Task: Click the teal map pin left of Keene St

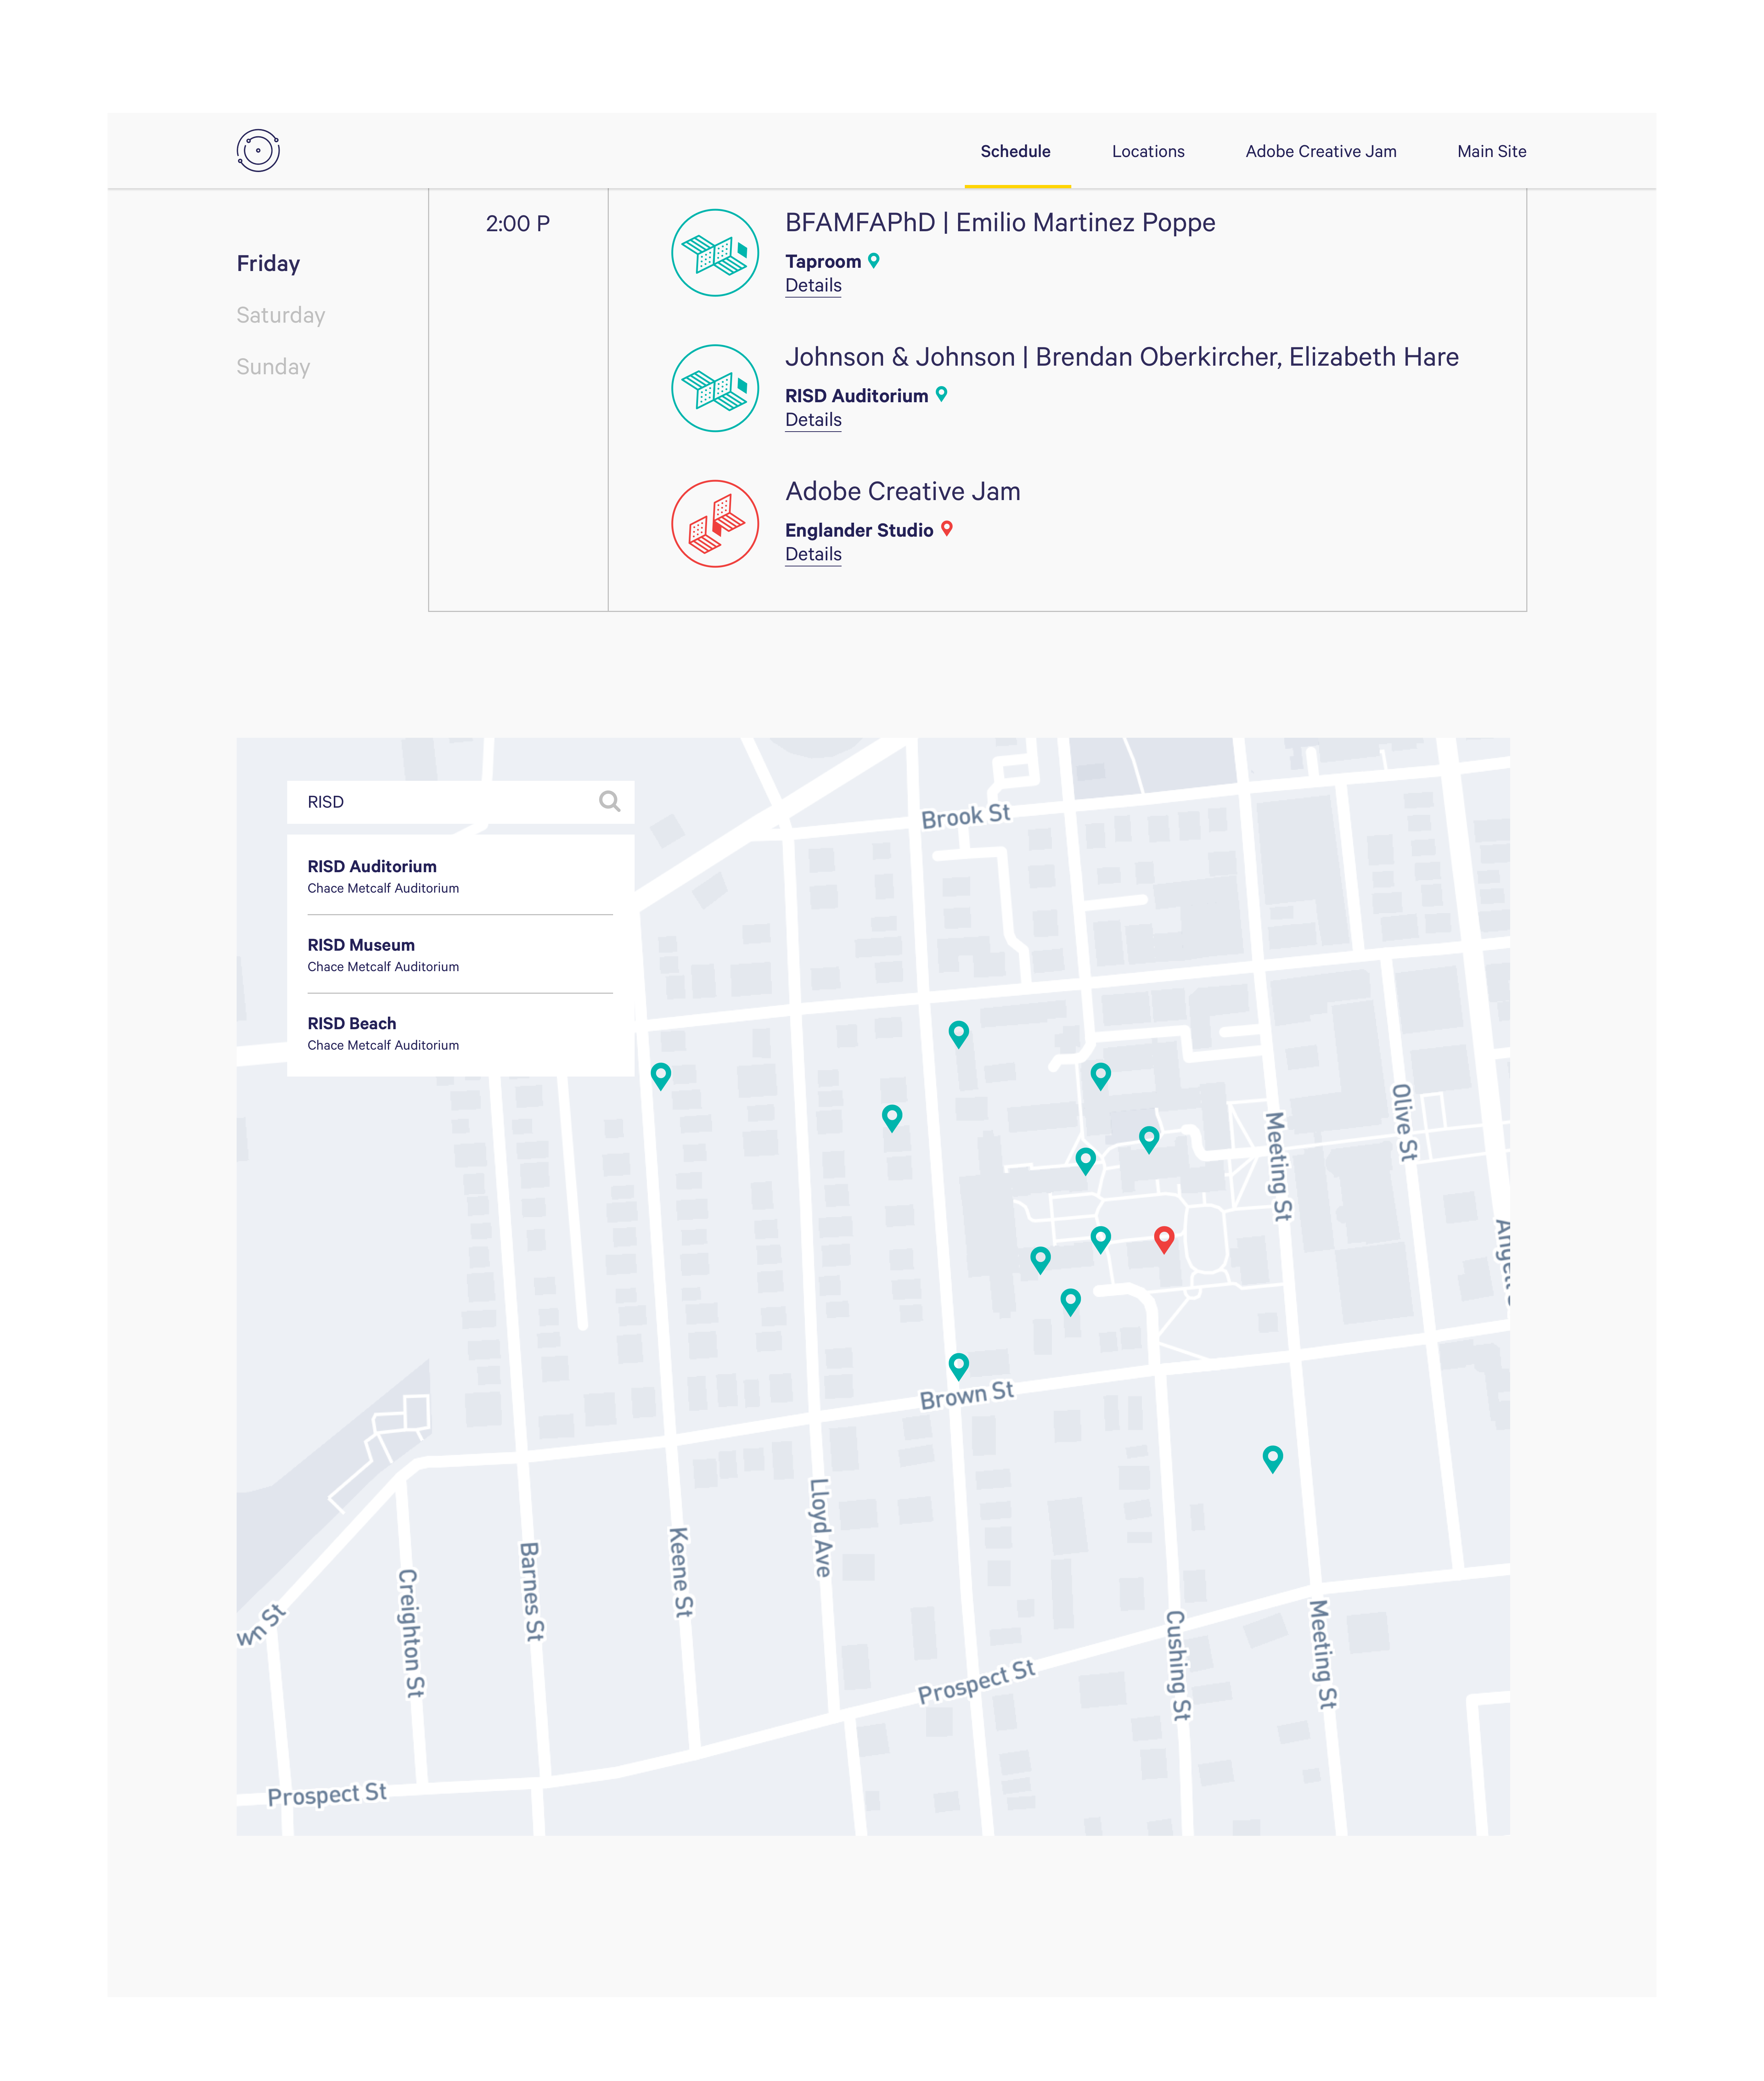Action: click(x=661, y=1077)
